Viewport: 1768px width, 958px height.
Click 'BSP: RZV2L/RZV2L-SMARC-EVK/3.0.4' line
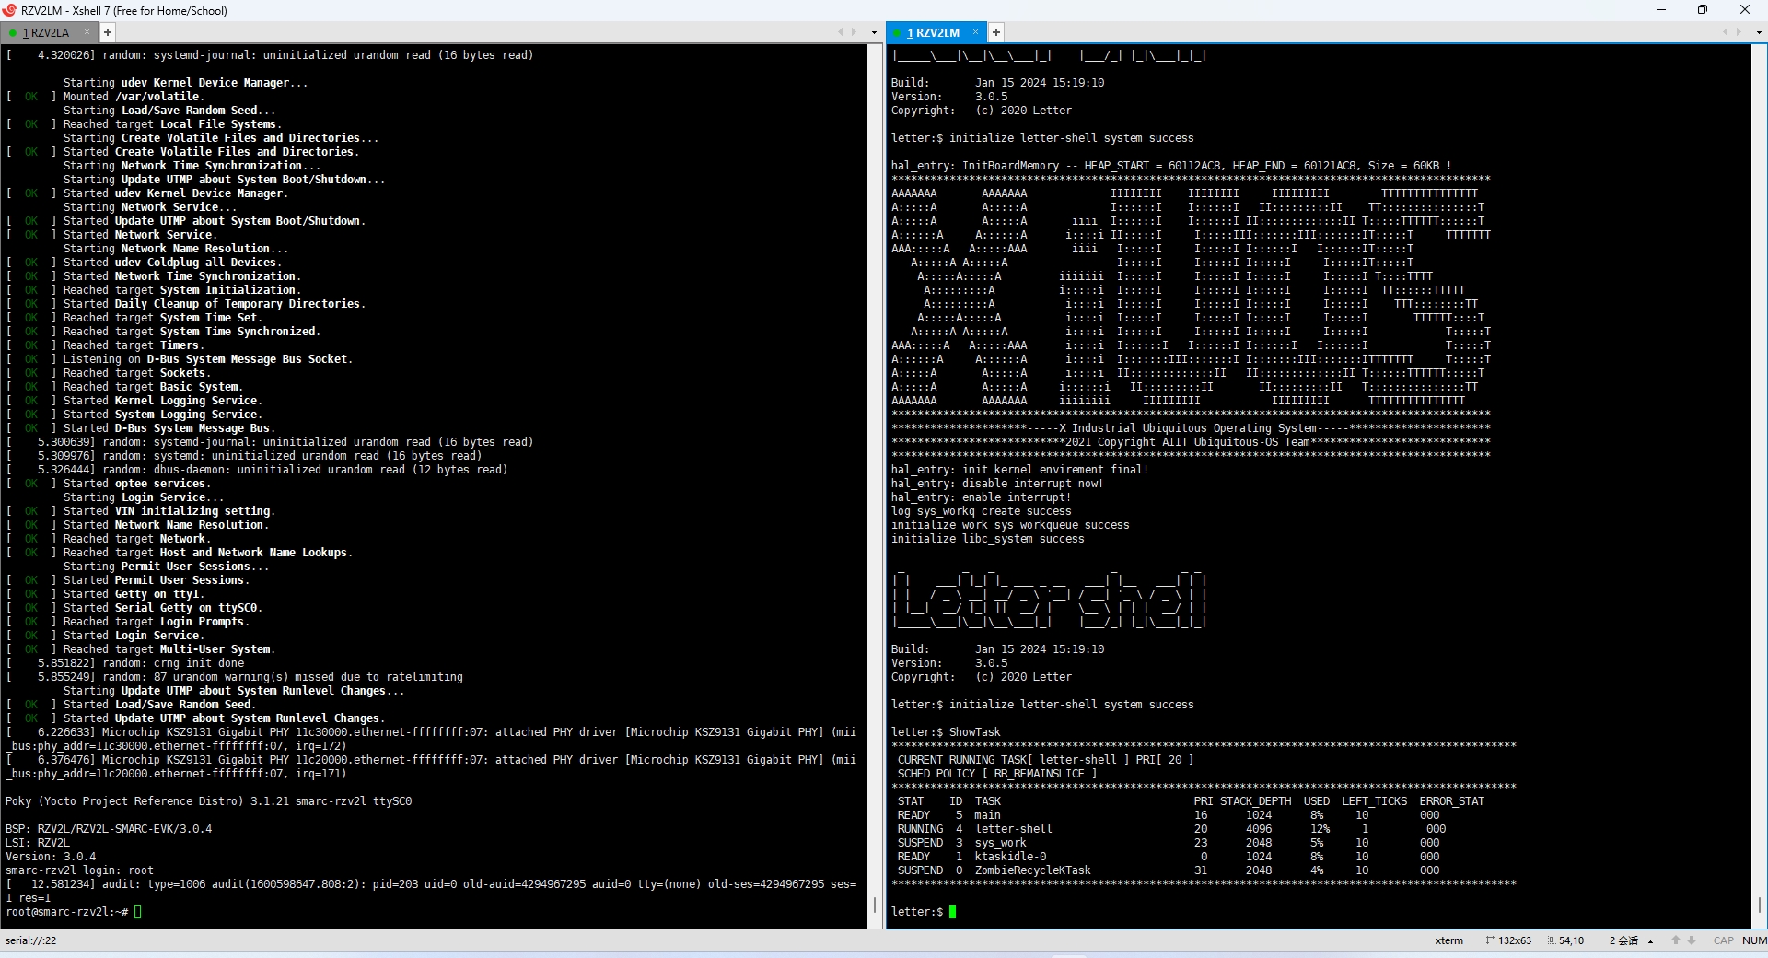click(109, 829)
